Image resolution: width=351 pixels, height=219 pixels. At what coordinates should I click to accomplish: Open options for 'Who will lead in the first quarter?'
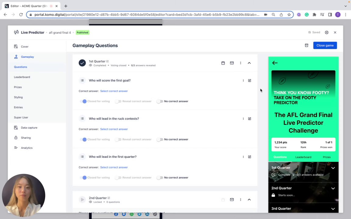tap(243, 157)
